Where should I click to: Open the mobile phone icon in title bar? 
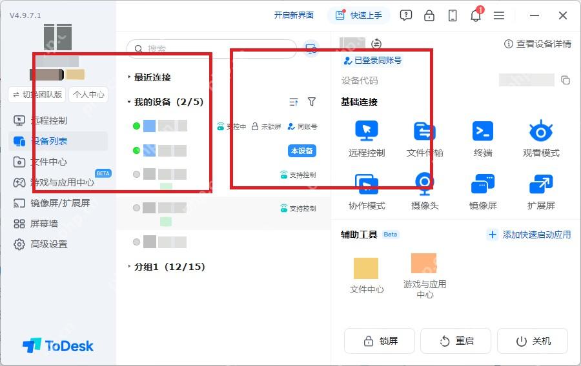453,15
